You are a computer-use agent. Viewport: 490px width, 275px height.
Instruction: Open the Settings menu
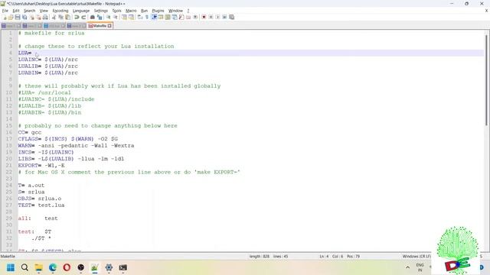coord(100,11)
